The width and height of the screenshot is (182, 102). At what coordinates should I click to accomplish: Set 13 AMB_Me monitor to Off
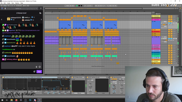point(166,40)
